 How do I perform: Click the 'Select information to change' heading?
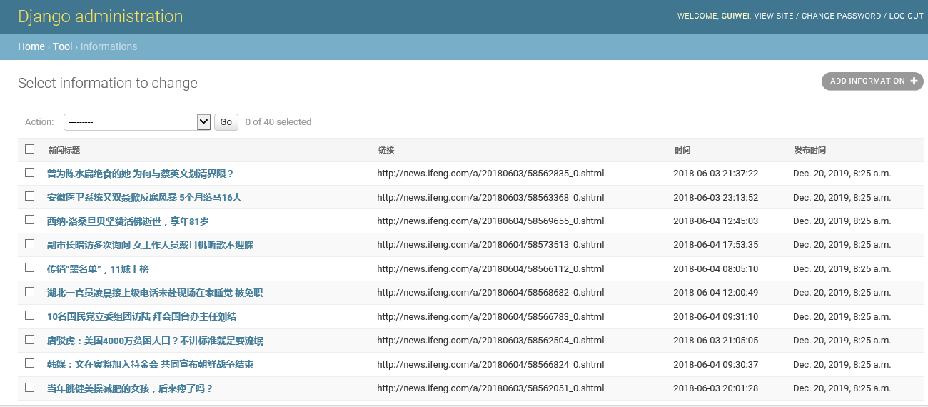click(x=108, y=84)
